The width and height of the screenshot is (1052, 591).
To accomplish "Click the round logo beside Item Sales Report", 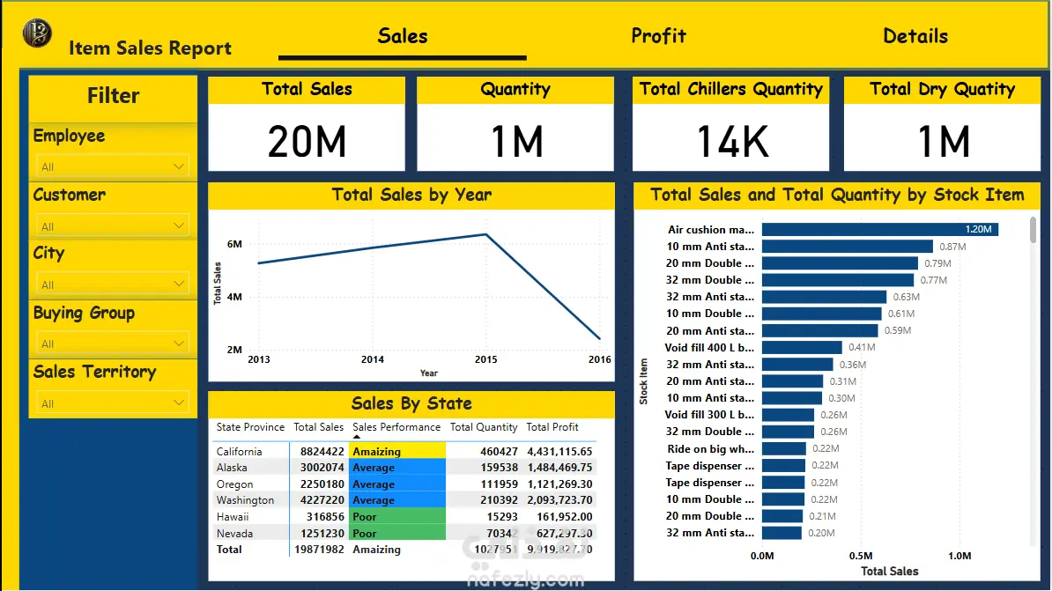I will pos(37,33).
